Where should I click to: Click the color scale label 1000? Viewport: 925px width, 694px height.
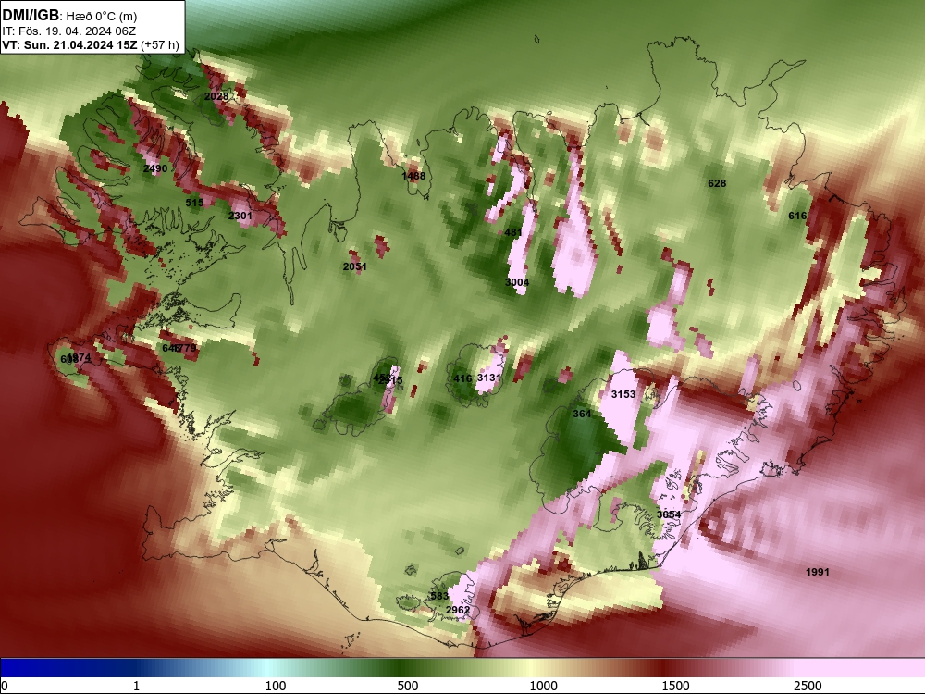pyautogui.click(x=543, y=686)
